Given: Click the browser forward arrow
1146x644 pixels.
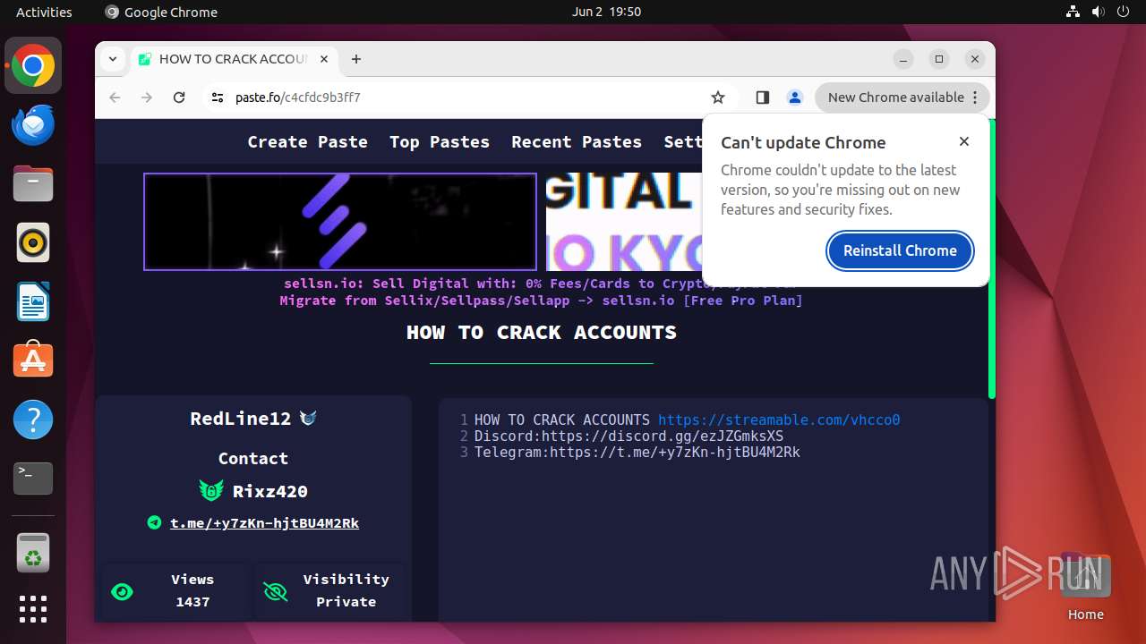Looking at the screenshot, I should (x=147, y=97).
